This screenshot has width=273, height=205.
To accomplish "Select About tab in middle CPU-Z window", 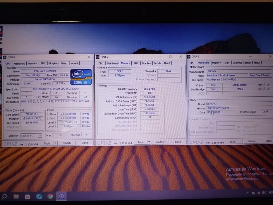I will tap(167, 63).
